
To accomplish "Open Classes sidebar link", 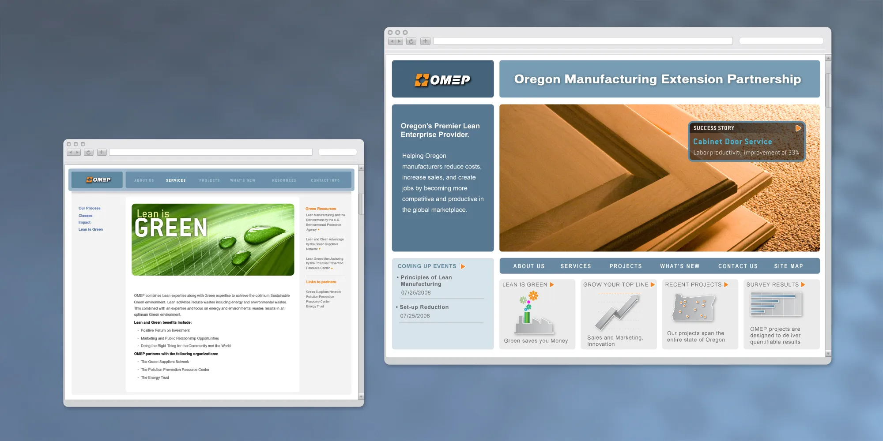I will (85, 216).
